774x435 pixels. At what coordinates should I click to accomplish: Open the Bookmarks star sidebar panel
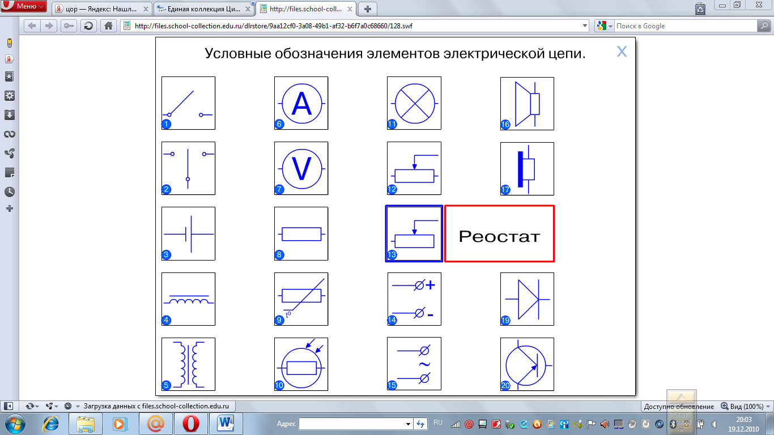click(x=9, y=76)
